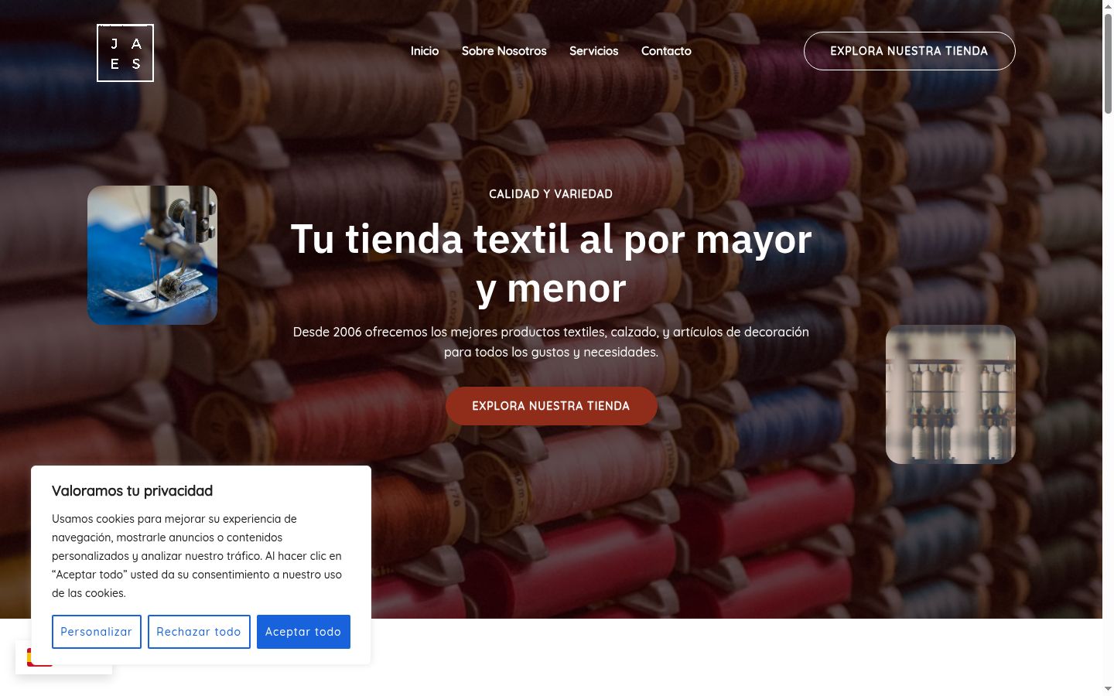Select Personalizar in the cookie banner

click(97, 632)
